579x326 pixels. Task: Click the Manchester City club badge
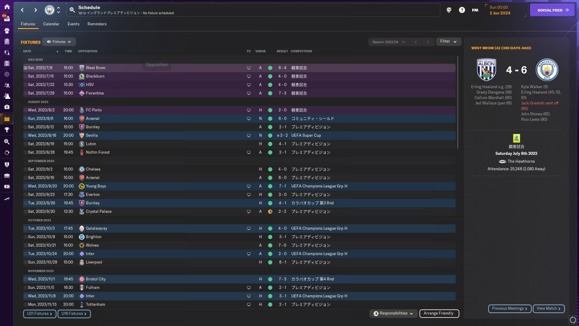click(49, 10)
